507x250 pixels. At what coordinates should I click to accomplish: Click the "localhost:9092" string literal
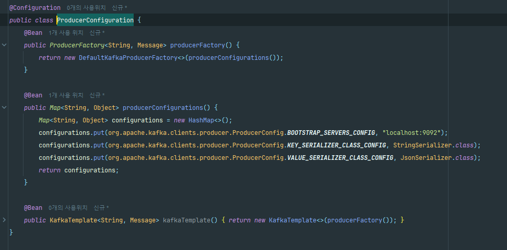(411, 133)
